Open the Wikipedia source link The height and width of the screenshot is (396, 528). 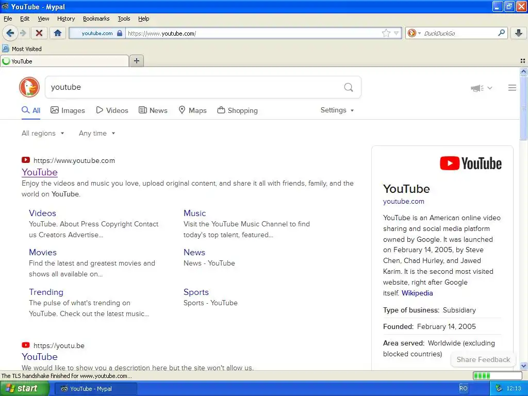pyautogui.click(x=417, y=293)
